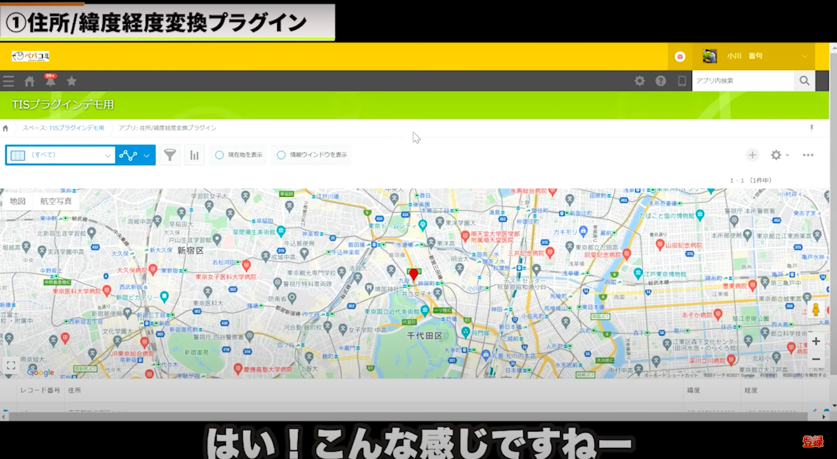Open the help question mark icon
837x459 pixels.
pos(661,82)
